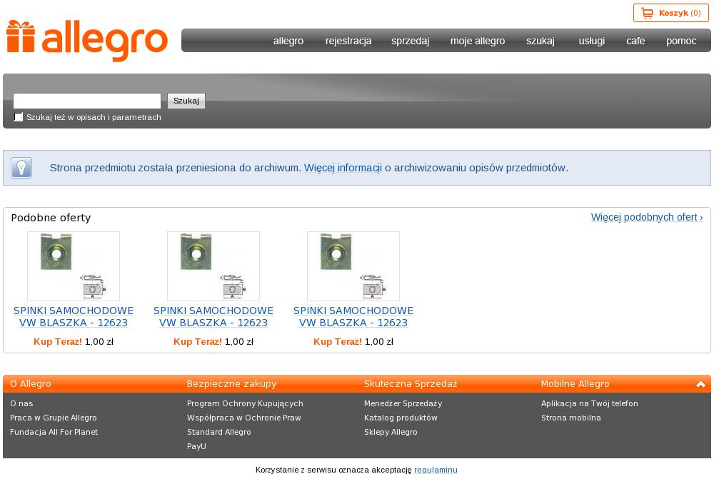
Task: Open first SPINKI SAMOCHODOWE offer title
Action: pos(74,316)
